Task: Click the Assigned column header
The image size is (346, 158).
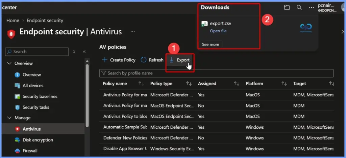Action: (x=207, y=84)
